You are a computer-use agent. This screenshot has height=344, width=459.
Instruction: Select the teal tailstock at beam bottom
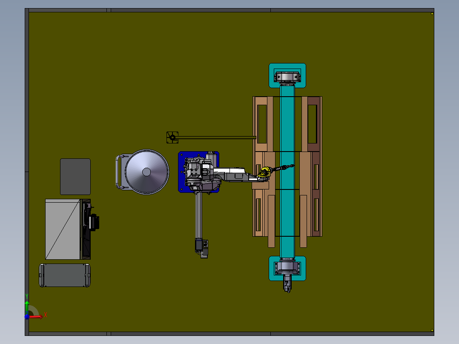[x=287, y=269]
